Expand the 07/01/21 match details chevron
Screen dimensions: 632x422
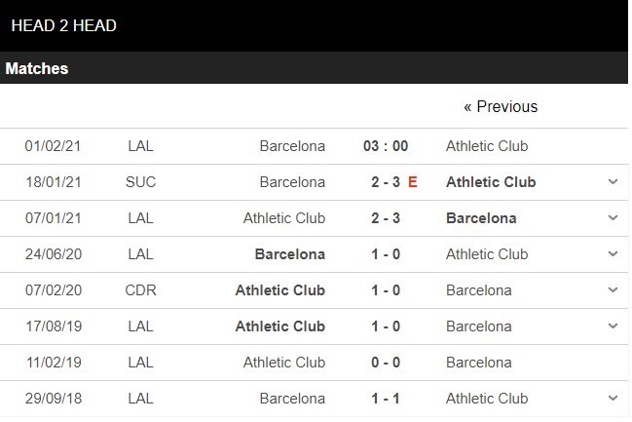tap(613, 218)
